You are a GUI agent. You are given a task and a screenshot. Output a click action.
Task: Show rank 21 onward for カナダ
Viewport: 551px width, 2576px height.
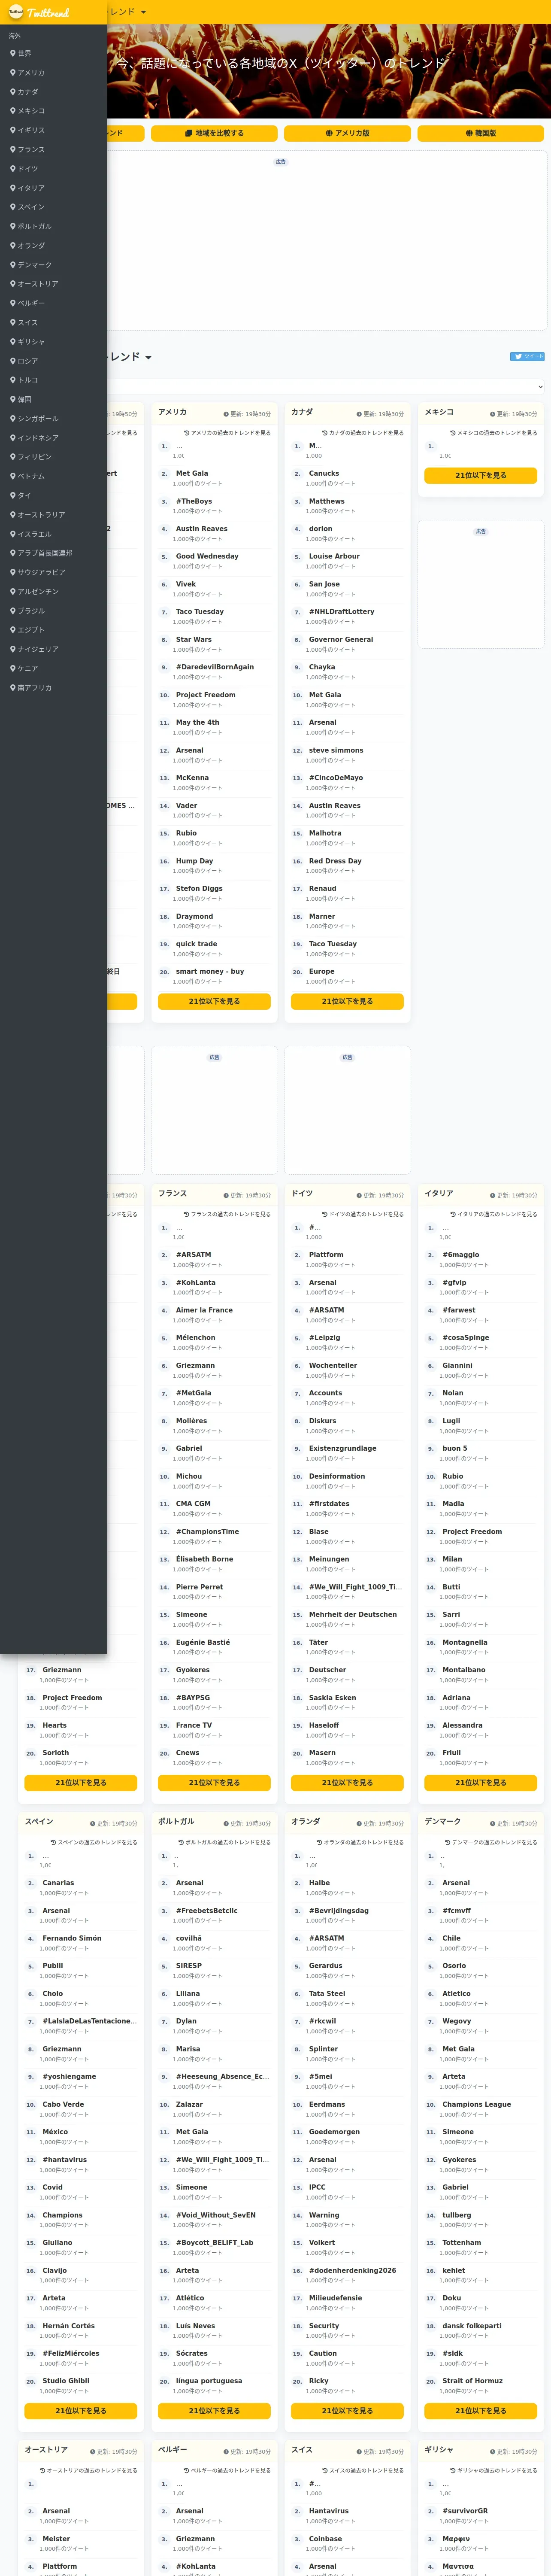coord(347,1001)
